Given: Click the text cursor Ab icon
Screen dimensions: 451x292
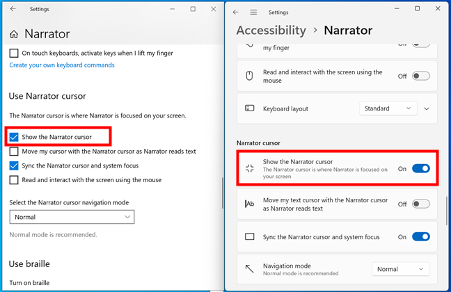Looking at the screenshot, I should [x=249, y=204].
